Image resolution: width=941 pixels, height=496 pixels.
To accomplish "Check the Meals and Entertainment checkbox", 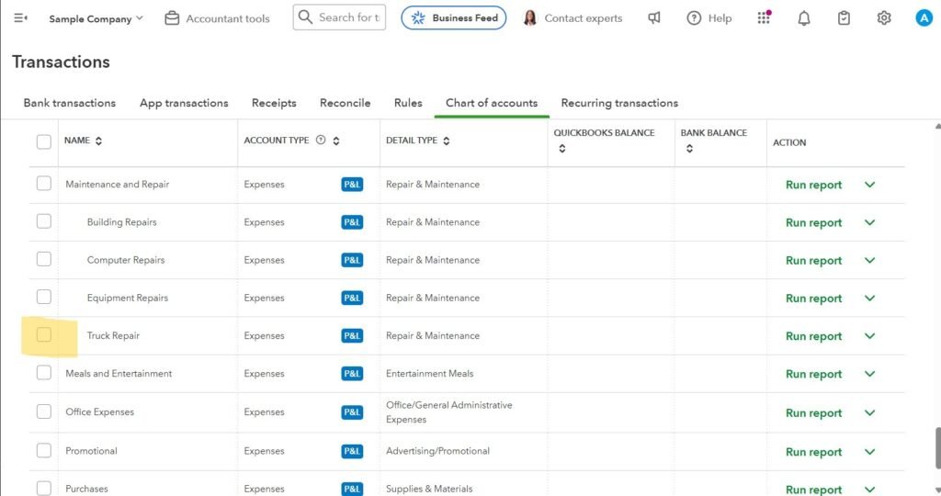I will coord(44,373).
